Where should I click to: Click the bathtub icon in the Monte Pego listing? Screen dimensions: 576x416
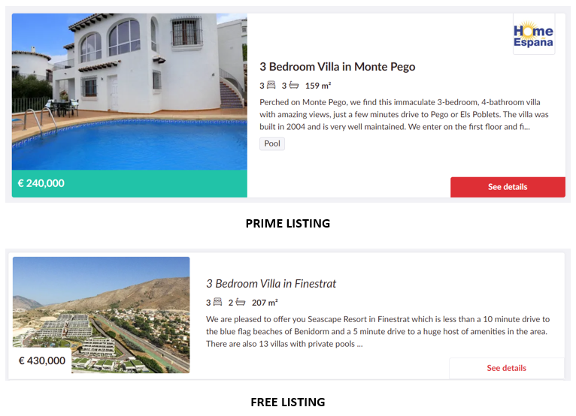pos(293,86)
